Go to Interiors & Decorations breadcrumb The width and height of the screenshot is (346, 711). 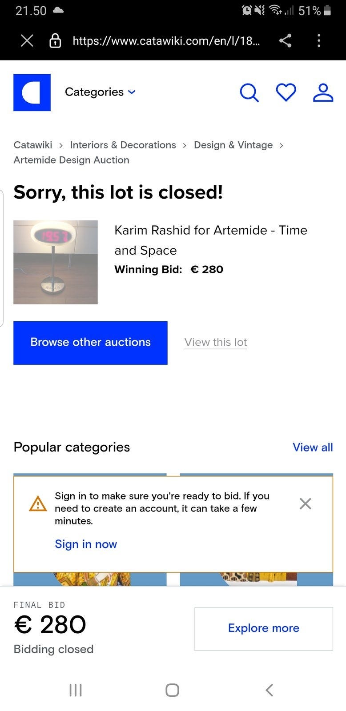coord(123,145)
